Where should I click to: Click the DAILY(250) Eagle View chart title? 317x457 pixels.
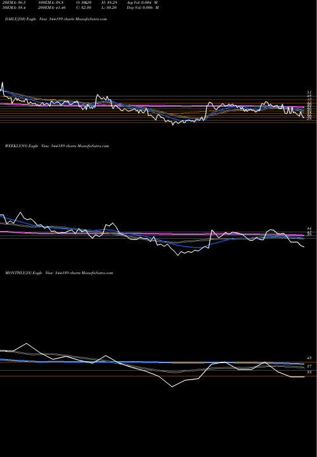[56, 19]
